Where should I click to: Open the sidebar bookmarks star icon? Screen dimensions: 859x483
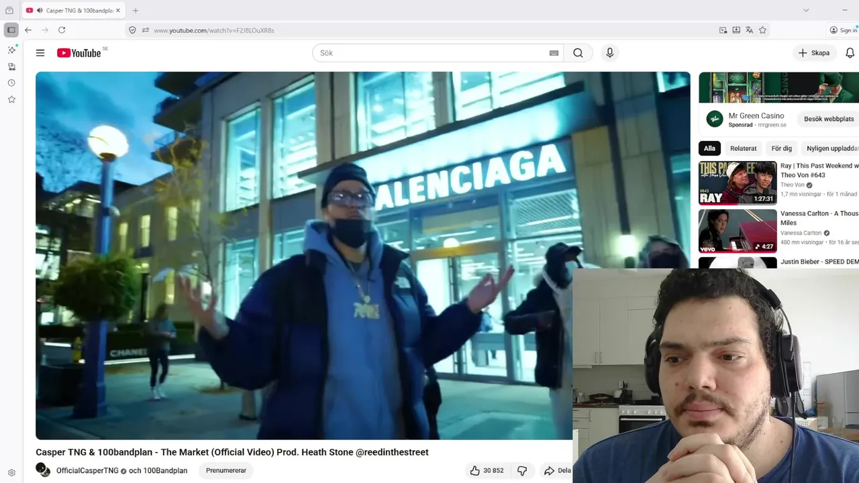[11, 99]
